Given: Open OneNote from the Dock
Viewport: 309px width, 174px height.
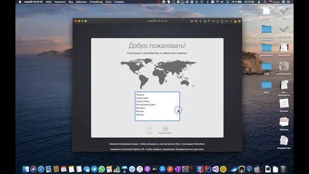Looking at the screenshot, I should click(x=178, y=169).
